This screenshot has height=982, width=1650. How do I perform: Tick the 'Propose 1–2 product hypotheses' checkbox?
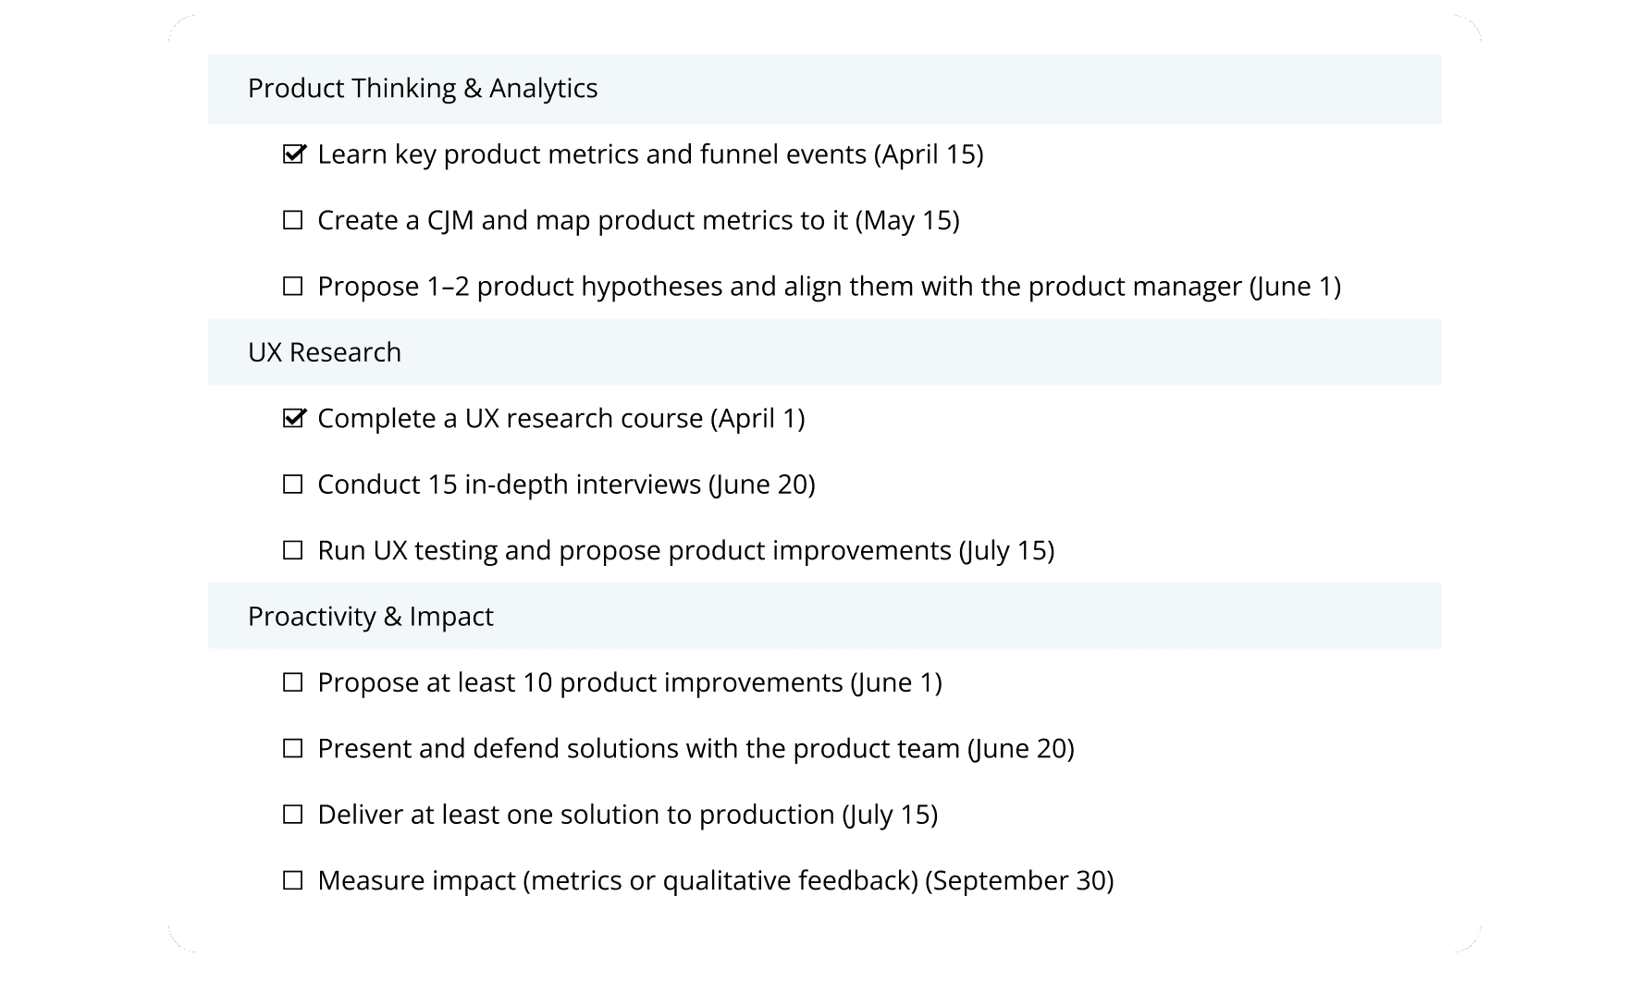[292, 287]
